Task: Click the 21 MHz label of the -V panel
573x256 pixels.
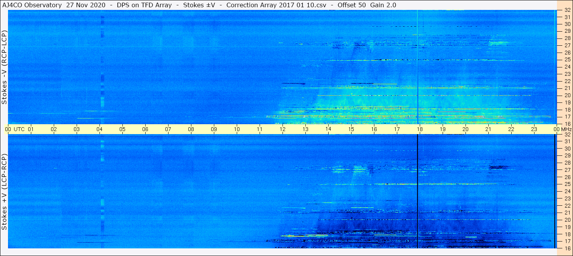Action: (567, 88)
